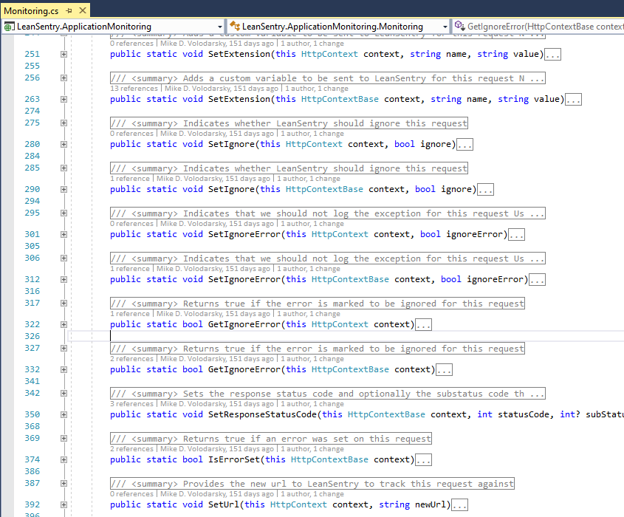This screenshot has width=624, height=517.
Task: Expand the summary comment at line 306
Action: [64, 258]
